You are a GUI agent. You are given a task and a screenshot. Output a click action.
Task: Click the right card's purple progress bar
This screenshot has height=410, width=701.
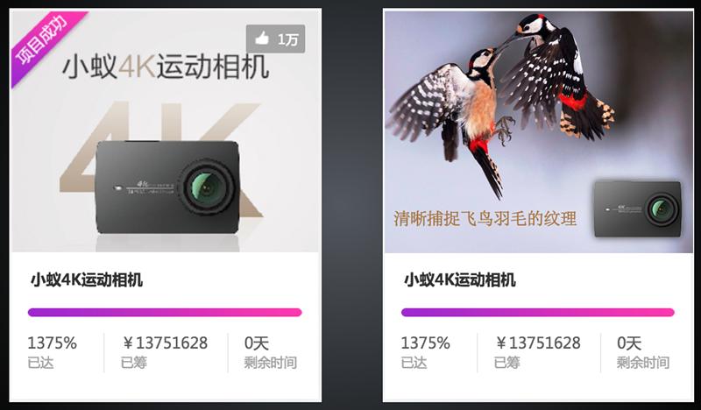click(x=538, y=313)
